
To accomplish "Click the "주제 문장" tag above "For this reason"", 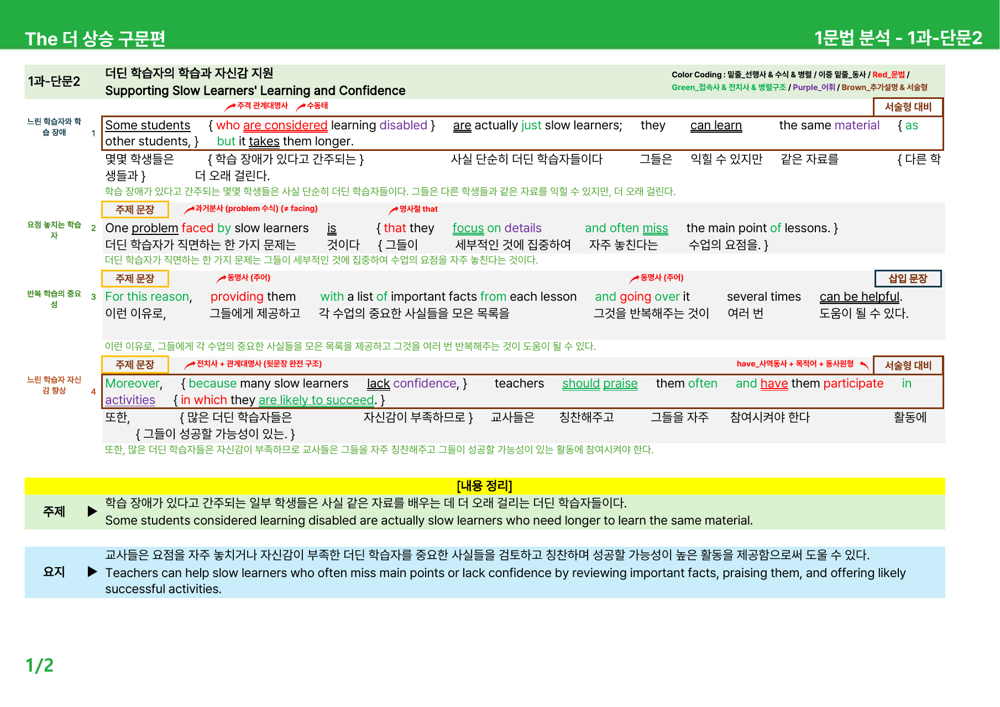I will click(135, 279).
